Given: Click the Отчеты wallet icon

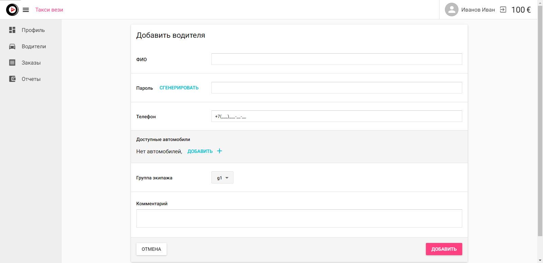Looking at the screenshot, I should pyautogui.click(x=12, y=79).
